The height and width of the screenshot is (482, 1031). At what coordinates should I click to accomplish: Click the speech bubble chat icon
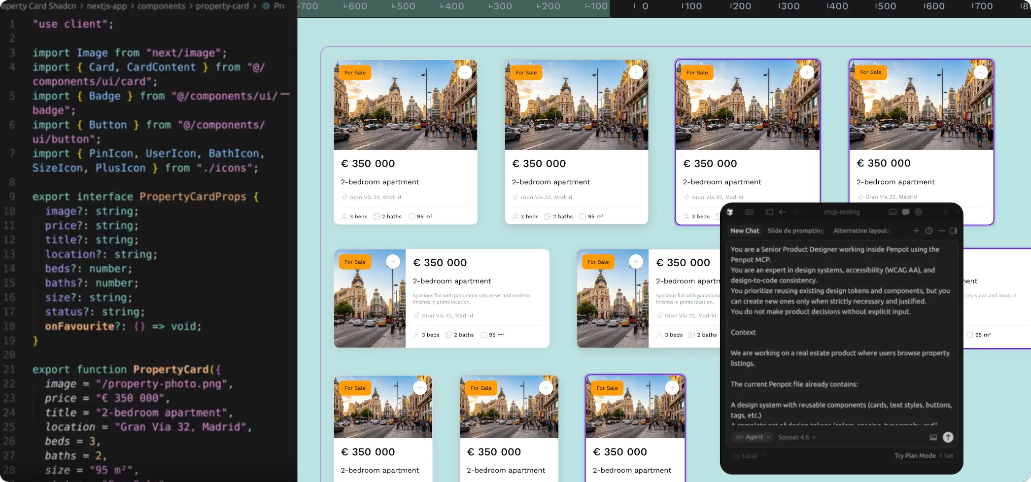click(x=905, y=212)
